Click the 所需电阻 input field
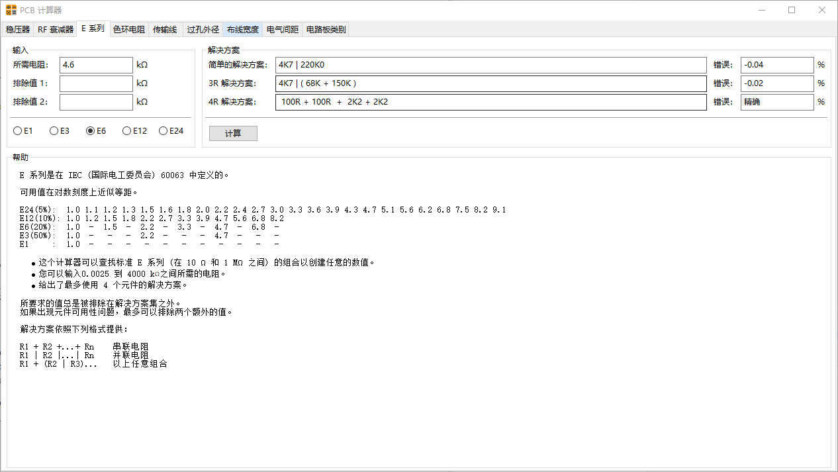Image resolution: width=838 pixels, height=472 pixels. [96, 65]
